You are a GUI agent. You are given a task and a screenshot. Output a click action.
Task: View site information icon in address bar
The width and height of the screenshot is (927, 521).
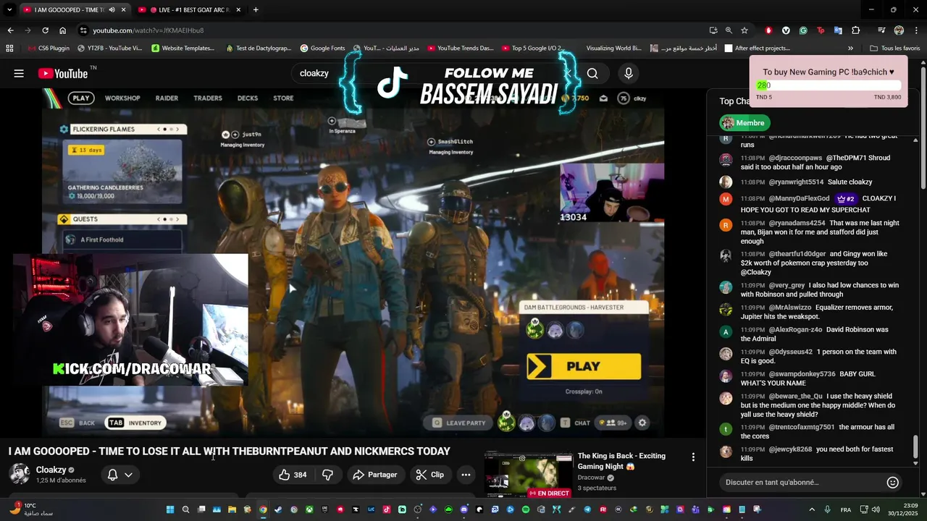[x=83, y=30]
